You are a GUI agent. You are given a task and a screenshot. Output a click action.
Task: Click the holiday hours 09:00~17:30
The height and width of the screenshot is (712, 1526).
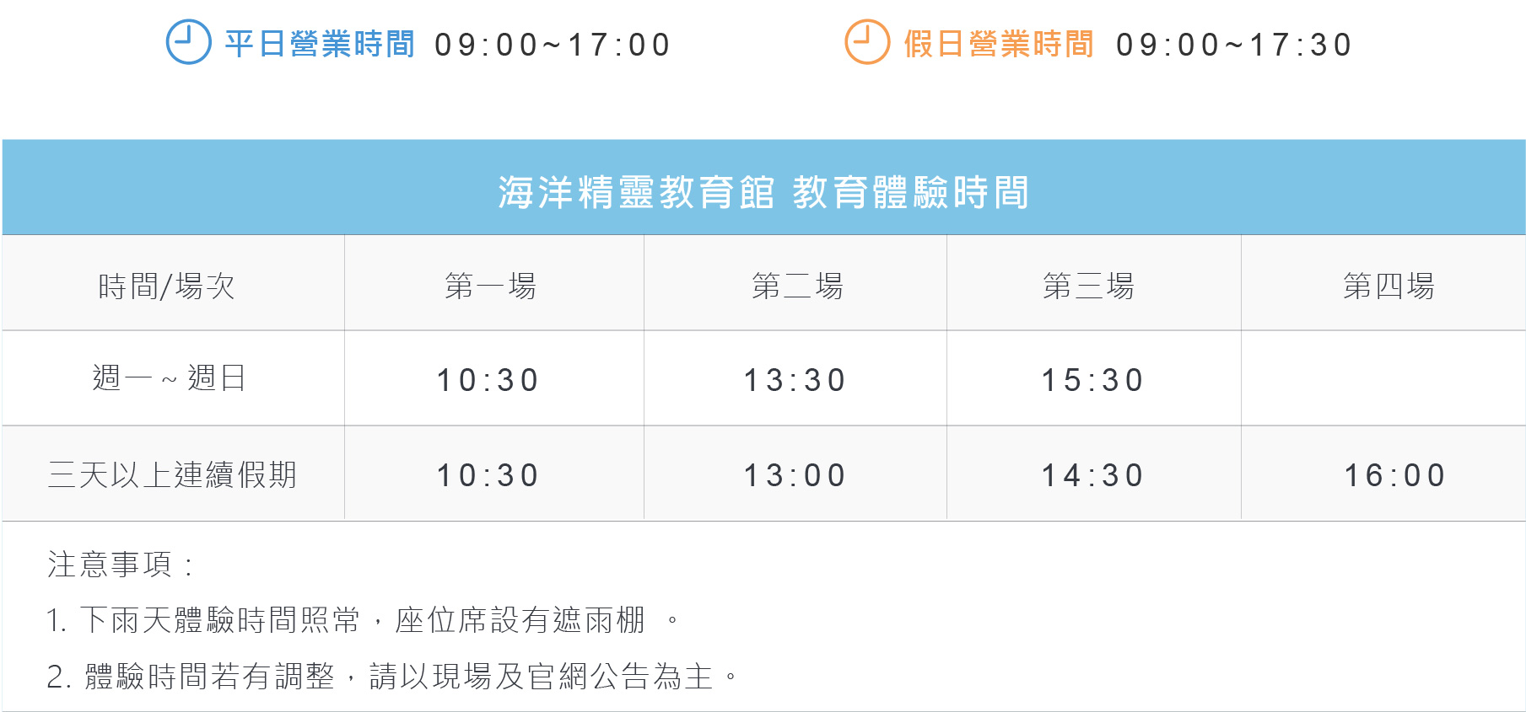point(1234,45)
